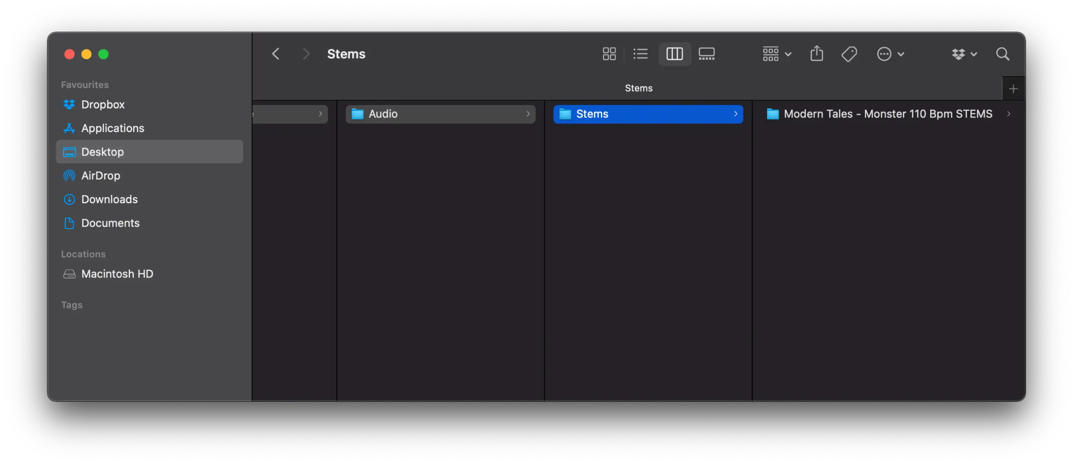Open the Downloads sidebar item

point(109,199)
